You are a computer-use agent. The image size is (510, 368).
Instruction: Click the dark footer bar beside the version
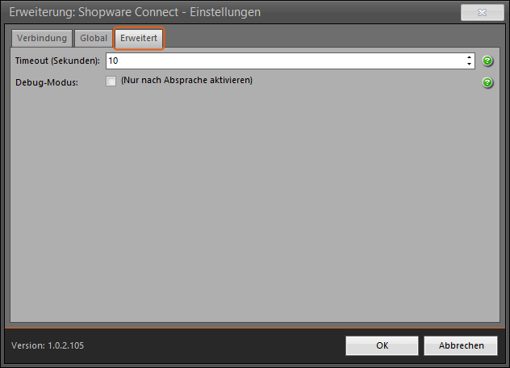(x=215, y=345)
